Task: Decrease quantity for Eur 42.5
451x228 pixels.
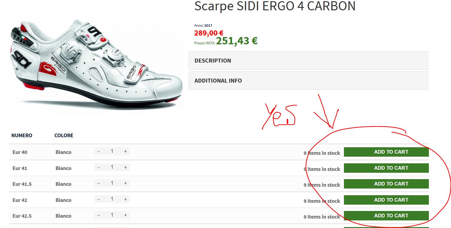Action: point(99,215)
